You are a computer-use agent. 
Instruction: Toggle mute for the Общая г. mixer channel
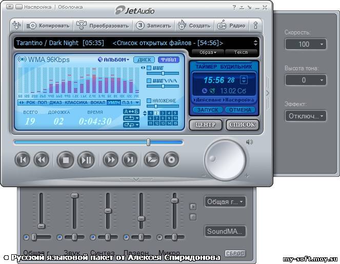26,237
